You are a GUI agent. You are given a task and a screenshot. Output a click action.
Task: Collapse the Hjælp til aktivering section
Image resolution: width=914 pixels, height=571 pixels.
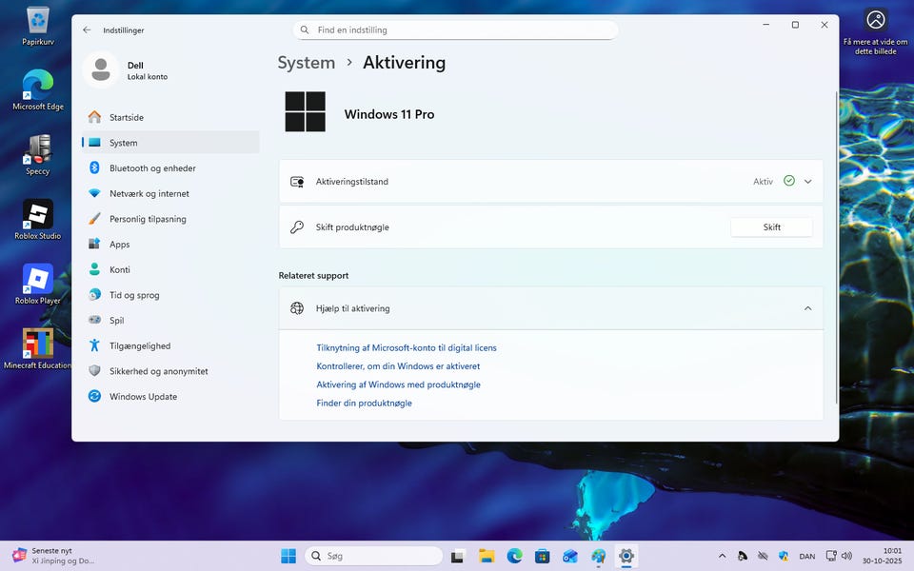(x=807, y=308)
